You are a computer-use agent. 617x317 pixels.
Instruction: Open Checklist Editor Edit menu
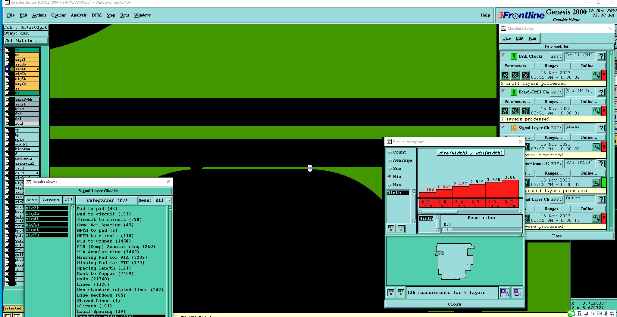[x=520, y=38]
